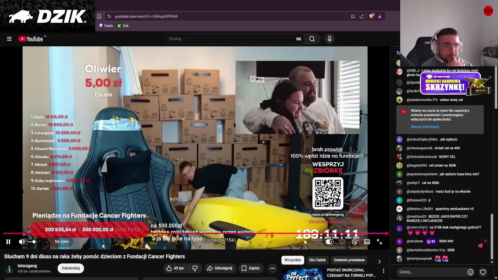Click chat message 'zmień cel na 400'

(447, 148)
